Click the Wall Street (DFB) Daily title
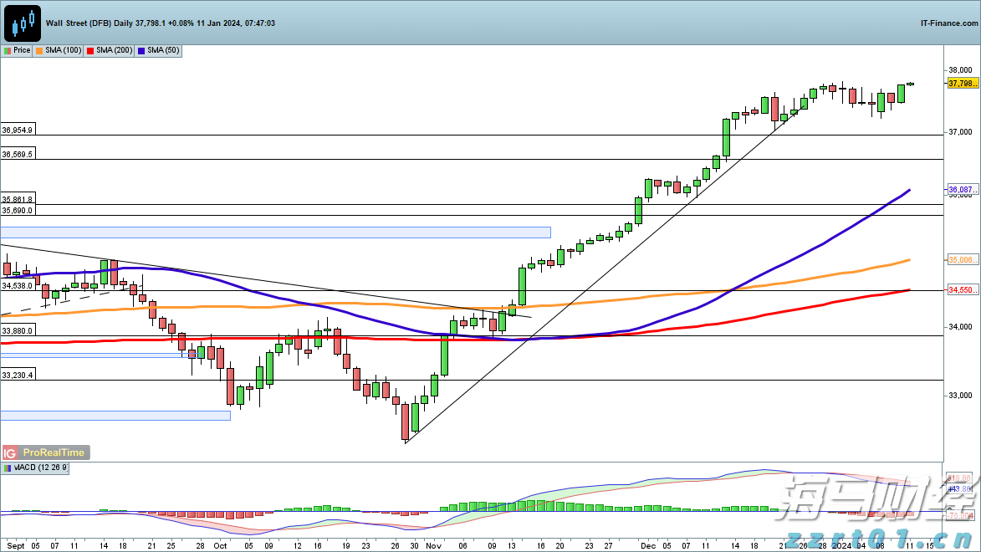 tap(89, 23)
